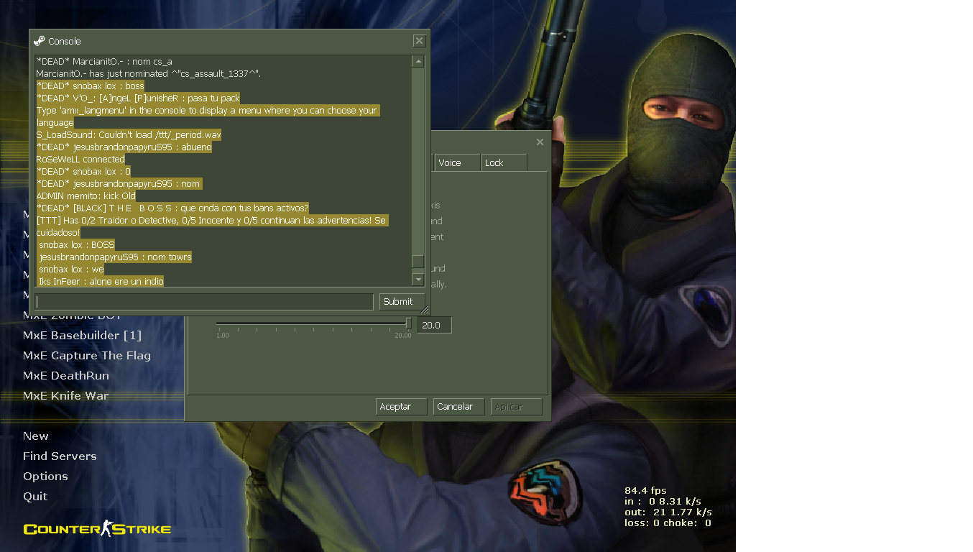Close the Console window
The height and width of the screenshot is (552, 973).
pyautogui.click(x=420, y=41)
